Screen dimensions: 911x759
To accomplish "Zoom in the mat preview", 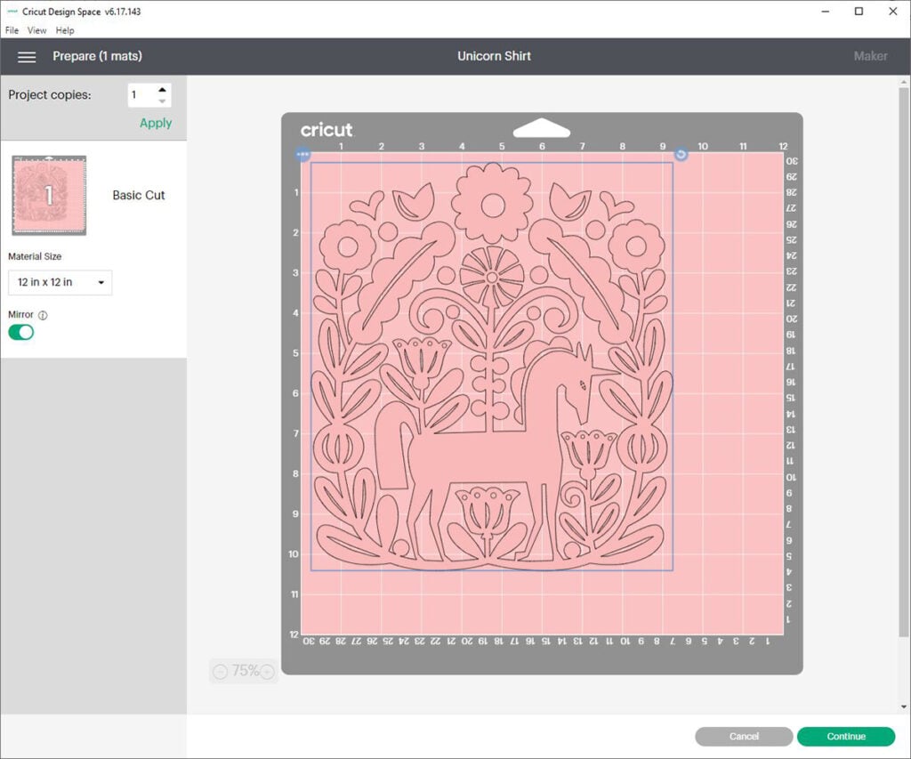I will (267, 672).
